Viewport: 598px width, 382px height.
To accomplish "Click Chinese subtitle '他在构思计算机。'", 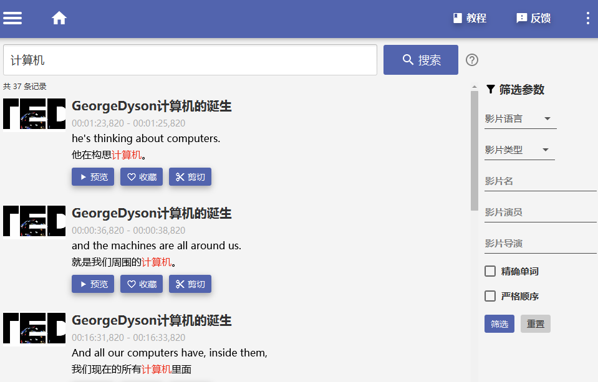I will click(x=109, y=155).
